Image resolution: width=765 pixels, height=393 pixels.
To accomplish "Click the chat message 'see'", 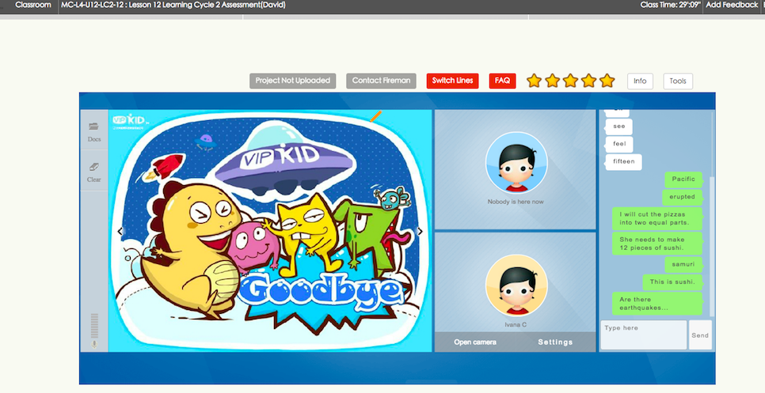I will [x=619, y=127].
